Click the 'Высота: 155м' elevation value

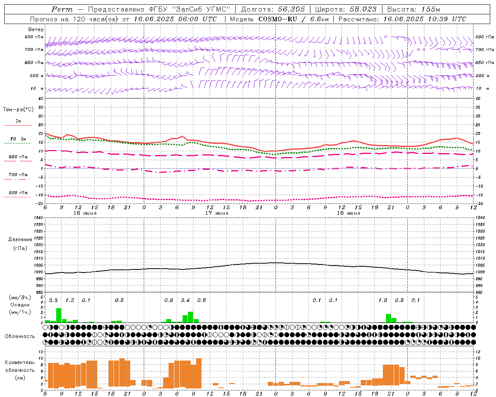click(x=414, y=9)
